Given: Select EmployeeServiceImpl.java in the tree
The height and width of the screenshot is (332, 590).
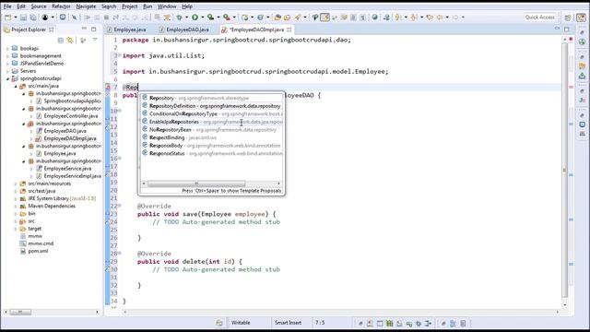Looking at the screenshot, I should point(72,176).
